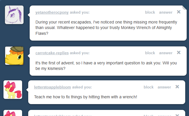Delete the carrotcake-replies message with the X icon
Image resolution: width=189 pixels, height=116 pixels.
179,53
